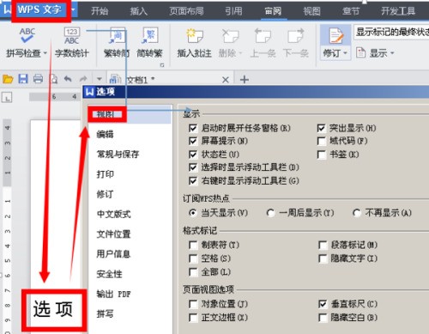Toggle the 状态栏(U) checkbox

tap(193, 155)
